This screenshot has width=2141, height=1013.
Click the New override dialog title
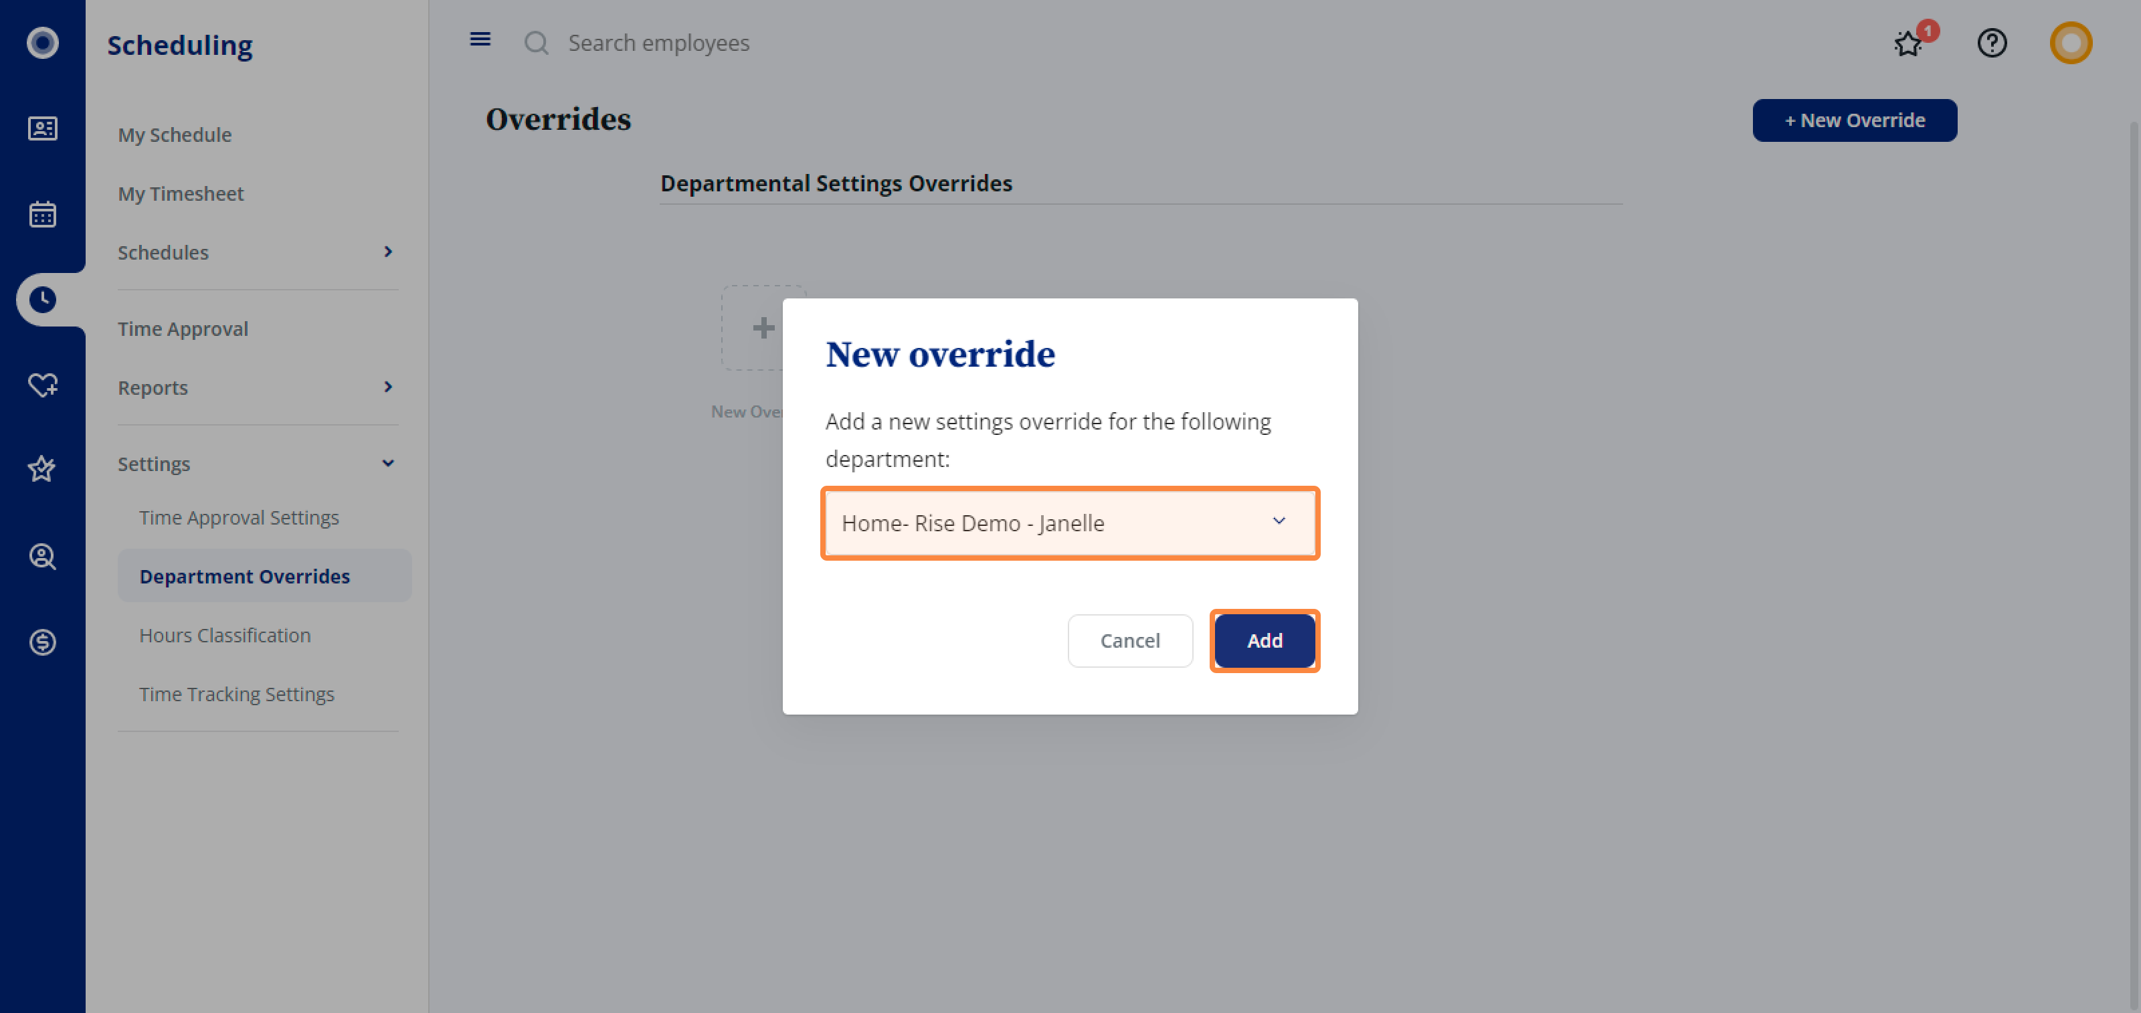[940, 354]
